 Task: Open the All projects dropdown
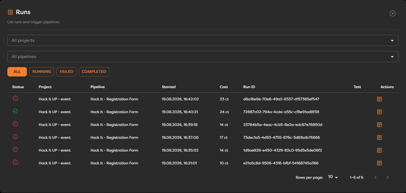click(x=203, y=40)
